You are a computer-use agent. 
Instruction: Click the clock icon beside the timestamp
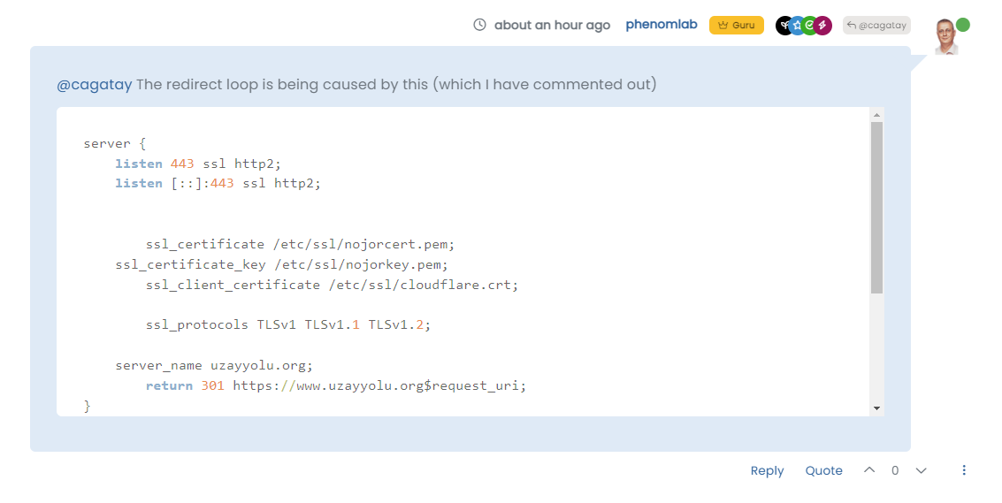coord(480,25)
